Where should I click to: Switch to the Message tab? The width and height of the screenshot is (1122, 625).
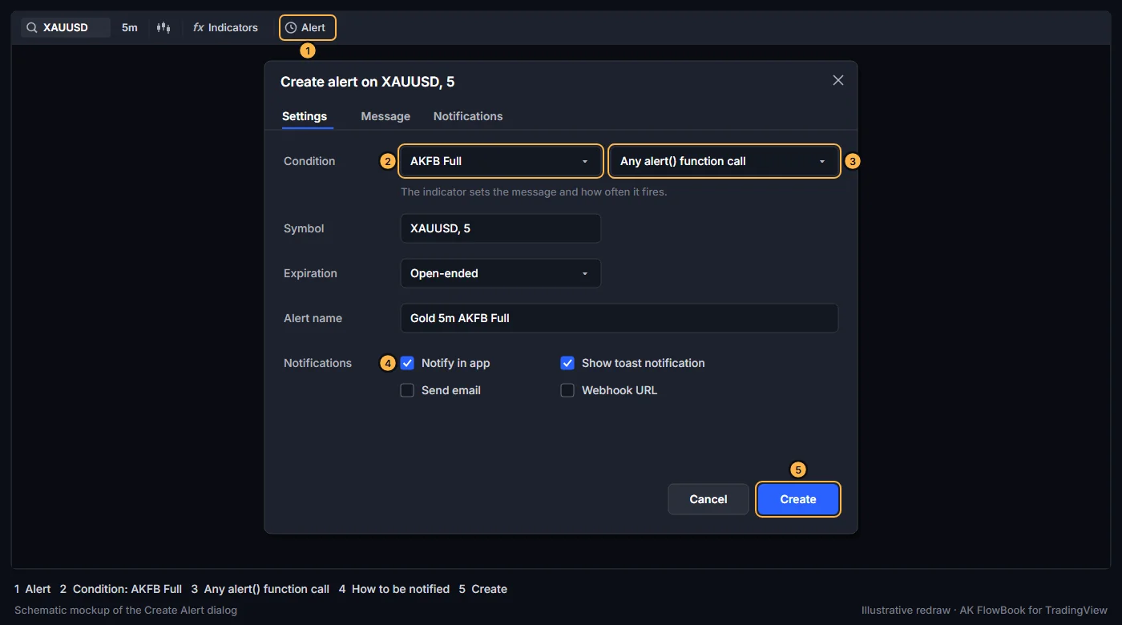[385, 116]
